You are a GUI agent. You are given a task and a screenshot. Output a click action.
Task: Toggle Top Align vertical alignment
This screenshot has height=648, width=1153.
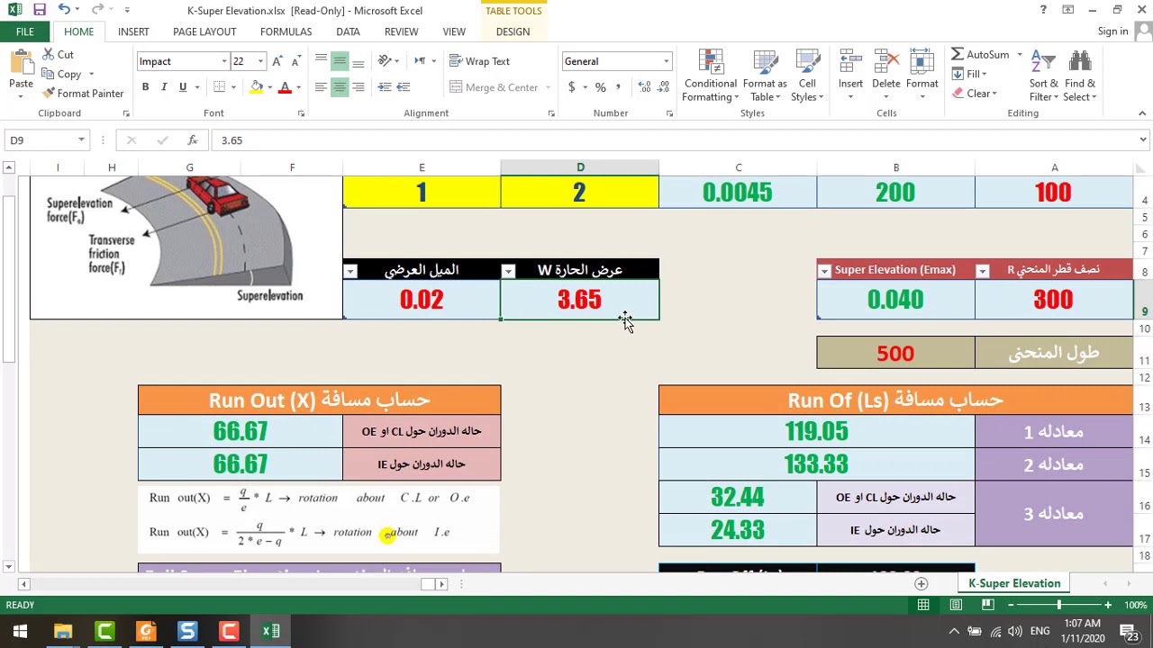point(321,61)
